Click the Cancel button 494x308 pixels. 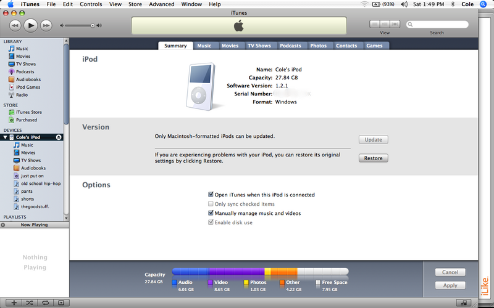(x=450, y=272)
